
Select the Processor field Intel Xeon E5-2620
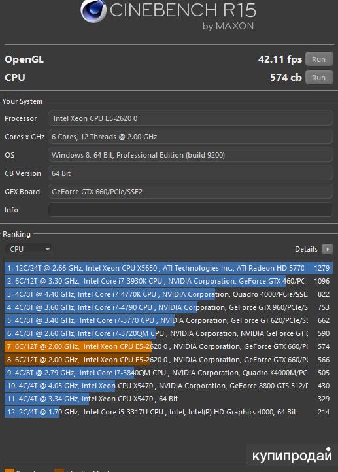(190, 118)
